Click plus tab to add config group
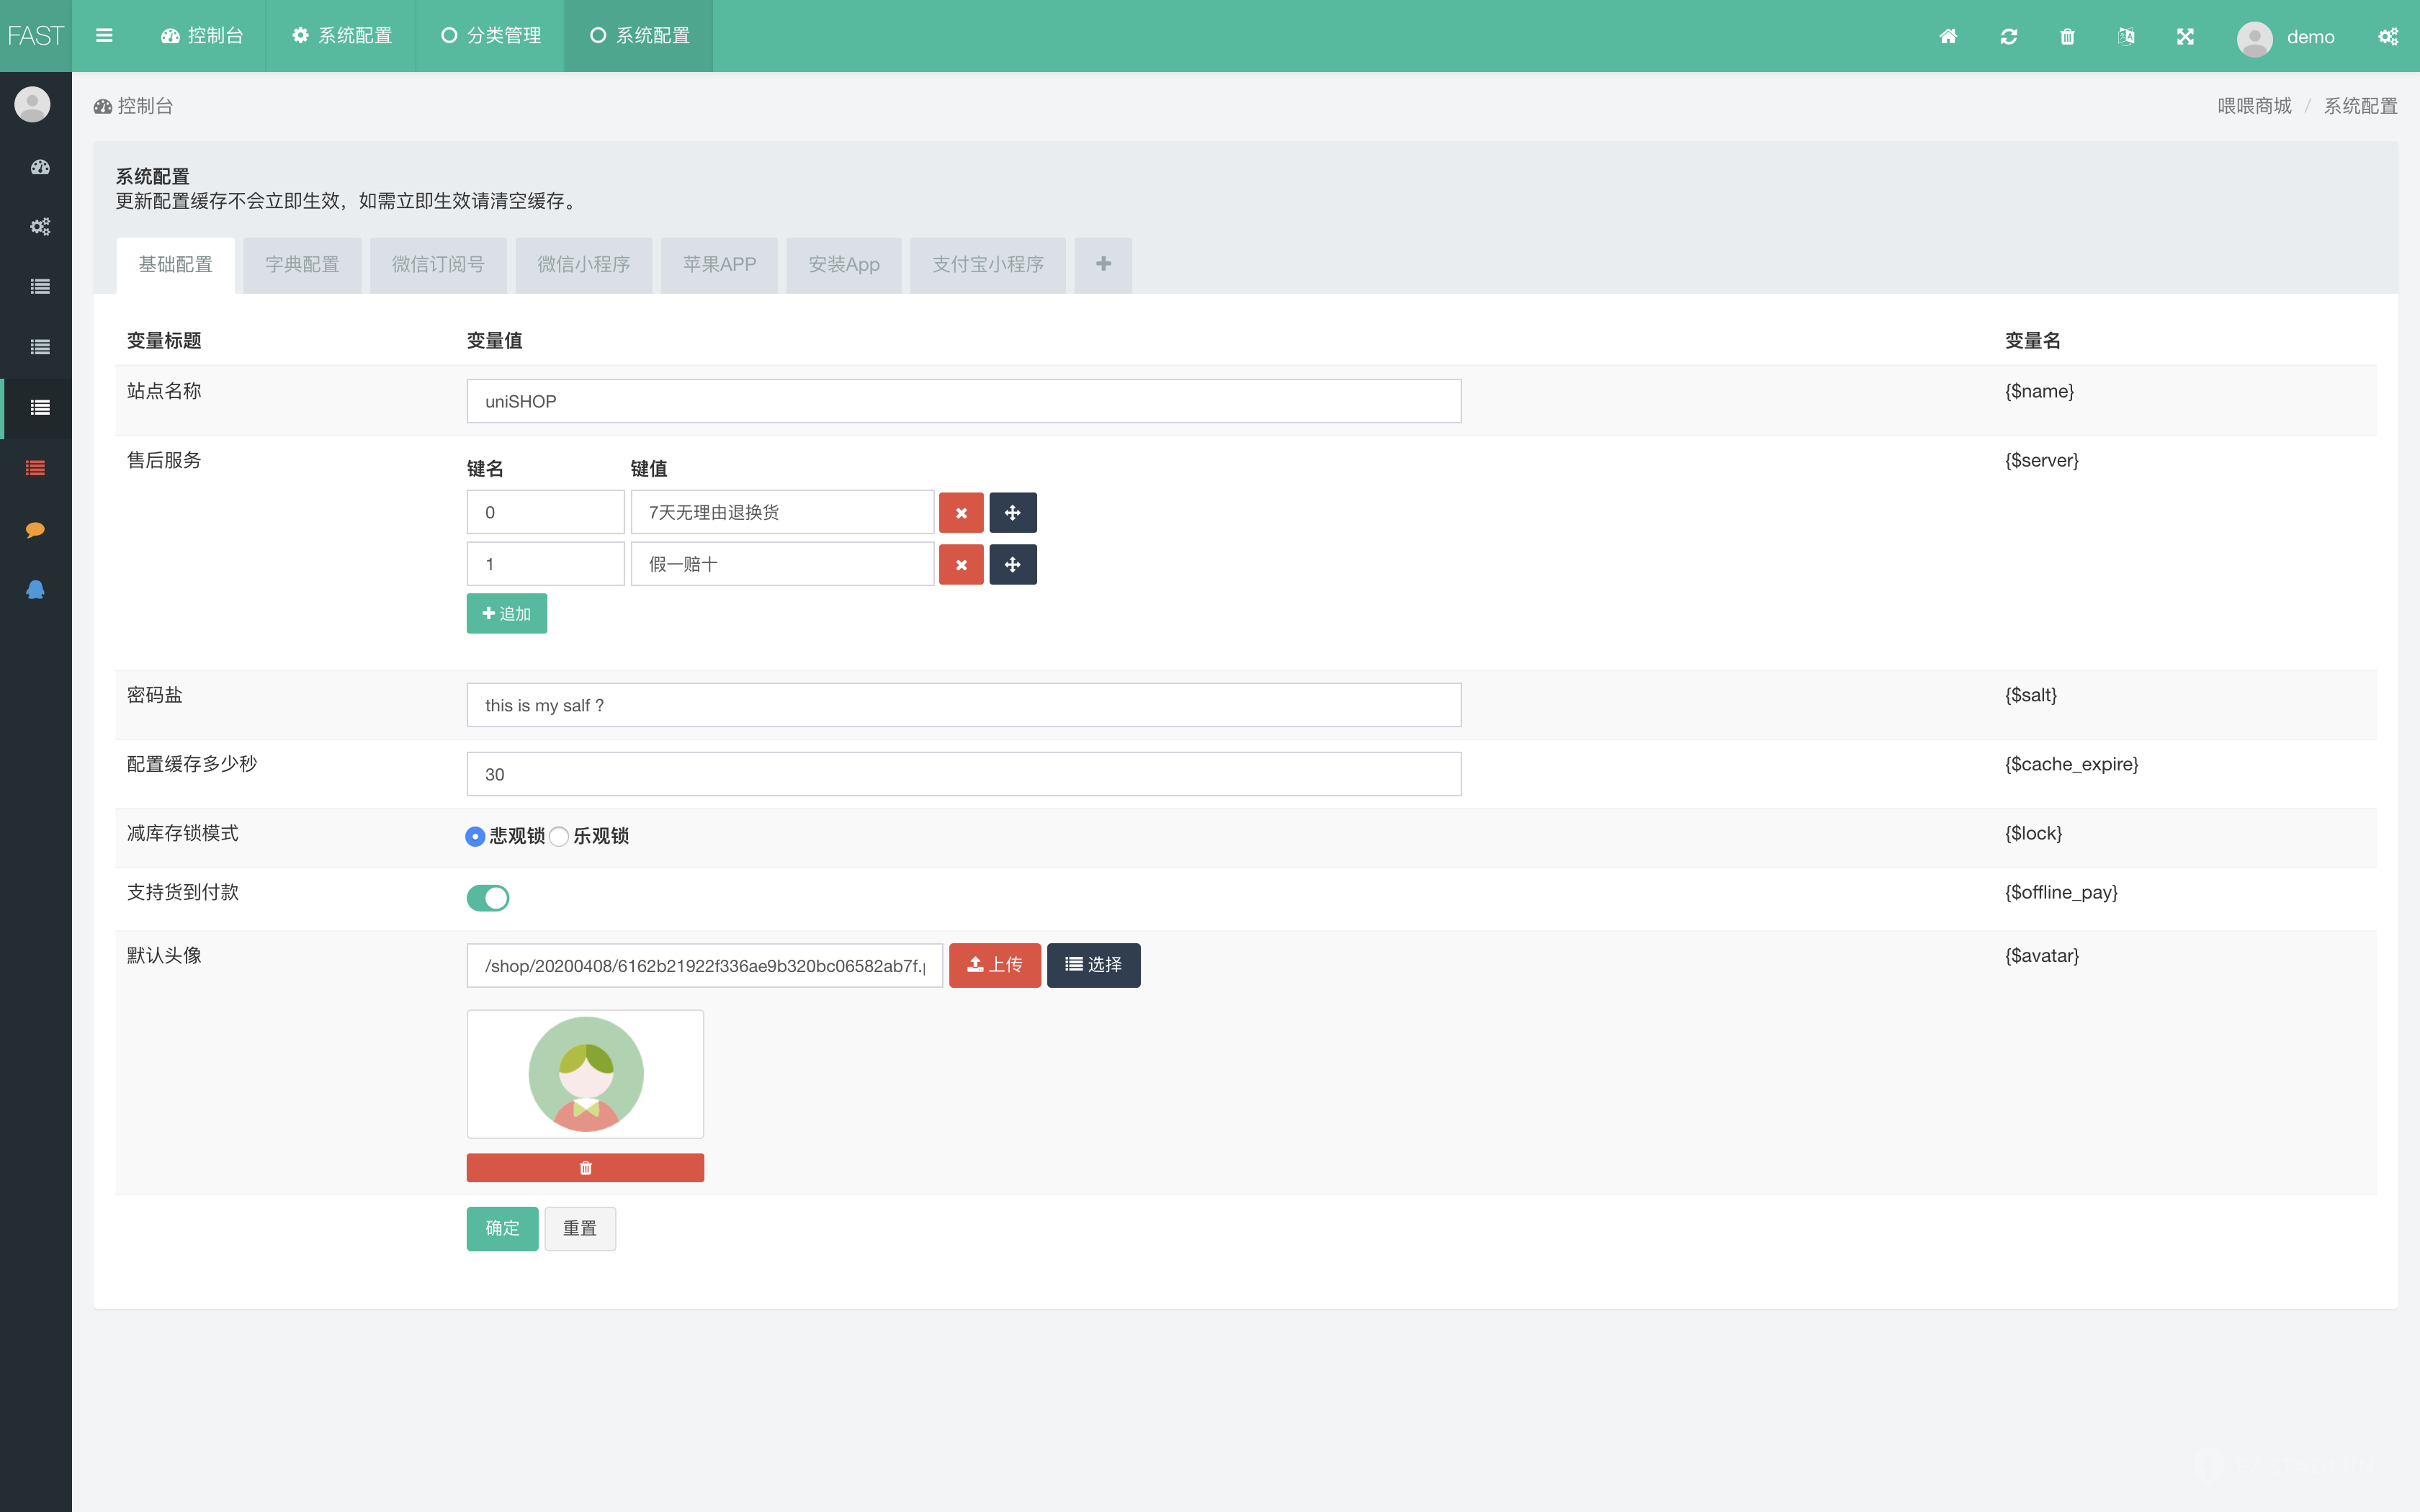The height and width of the screenshot is (1512, 2420). (x=1103, y=264)
